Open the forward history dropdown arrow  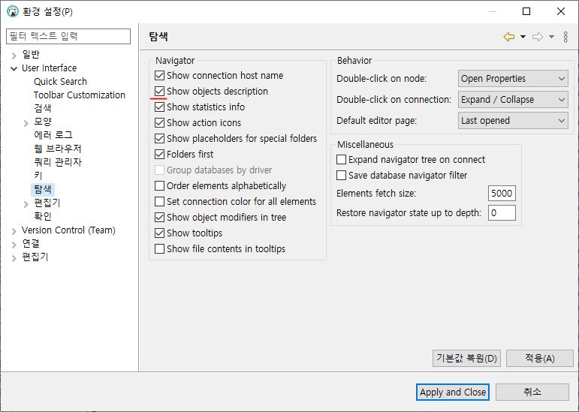tap(551, 37)
